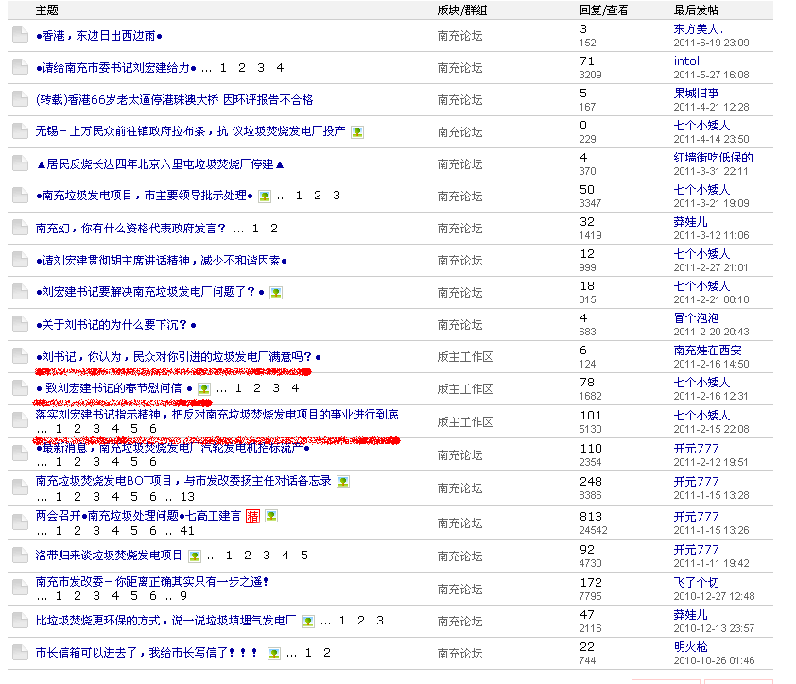Click the folder icon beside 南充幻 thread
Viewport: 796px width, 684px height.
20,229
